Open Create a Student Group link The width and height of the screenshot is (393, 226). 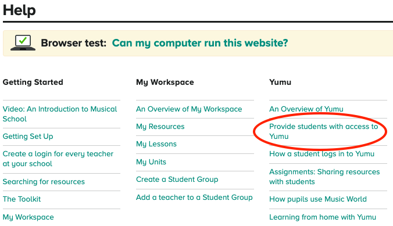point(177,180)
